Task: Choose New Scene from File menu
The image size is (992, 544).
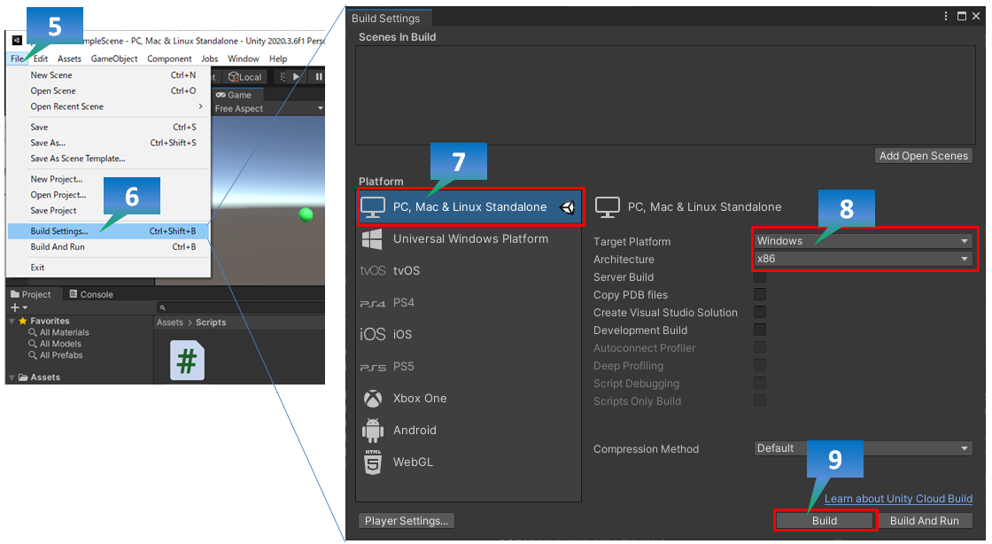Action: click(109, 75)
